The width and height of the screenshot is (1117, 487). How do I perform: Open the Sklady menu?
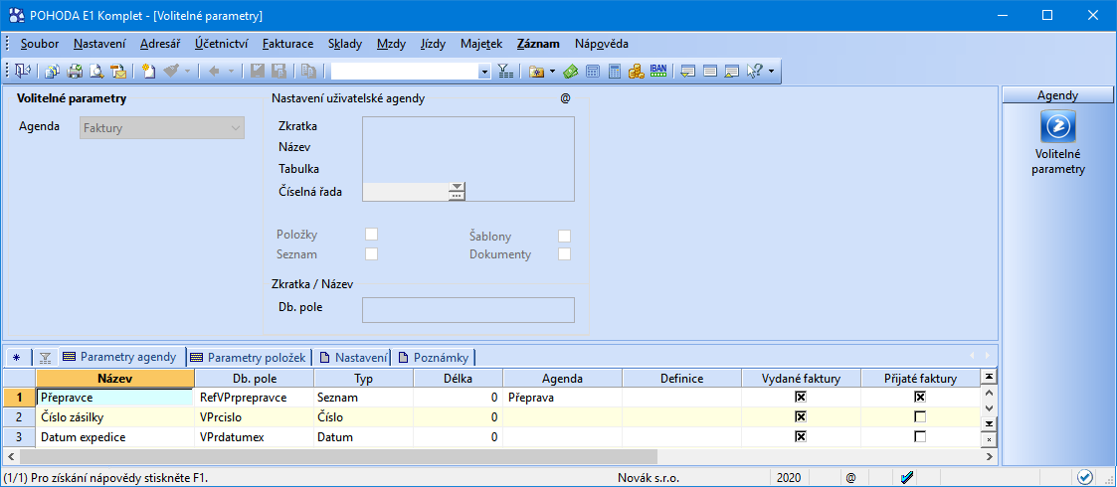(345, 44)
